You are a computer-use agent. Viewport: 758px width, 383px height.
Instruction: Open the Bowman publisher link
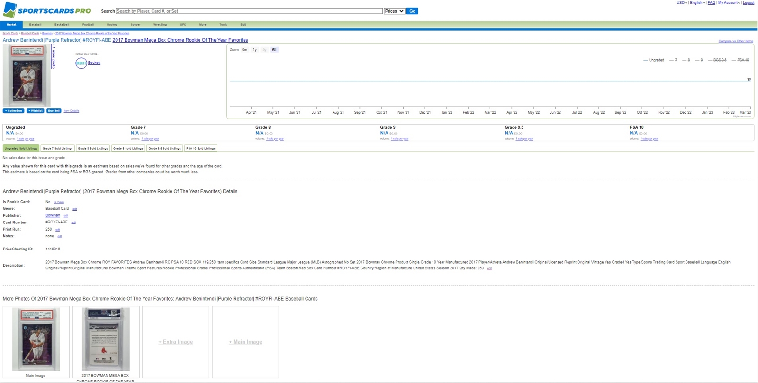point(53,215)
